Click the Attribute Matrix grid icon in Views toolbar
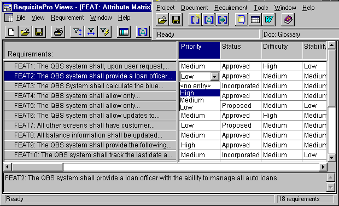This screenshot has width=339, height=206. [124, 32]
